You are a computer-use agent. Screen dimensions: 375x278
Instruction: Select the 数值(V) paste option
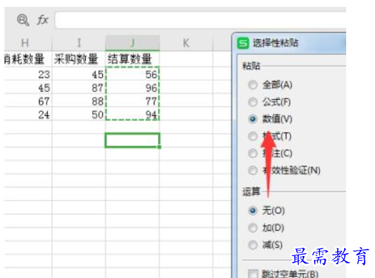(x=270, y=119)
